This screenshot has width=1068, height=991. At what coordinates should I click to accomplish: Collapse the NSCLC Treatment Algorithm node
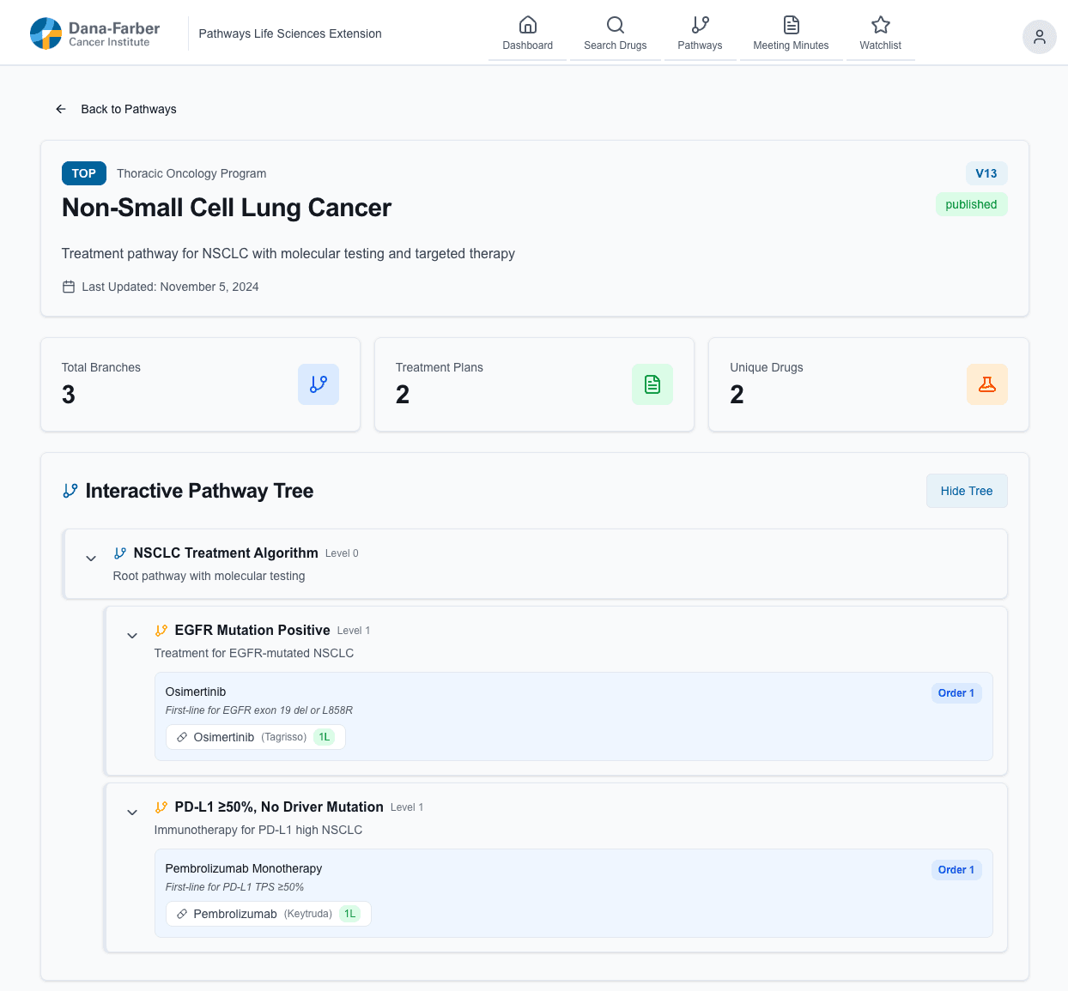pos(91,558)
